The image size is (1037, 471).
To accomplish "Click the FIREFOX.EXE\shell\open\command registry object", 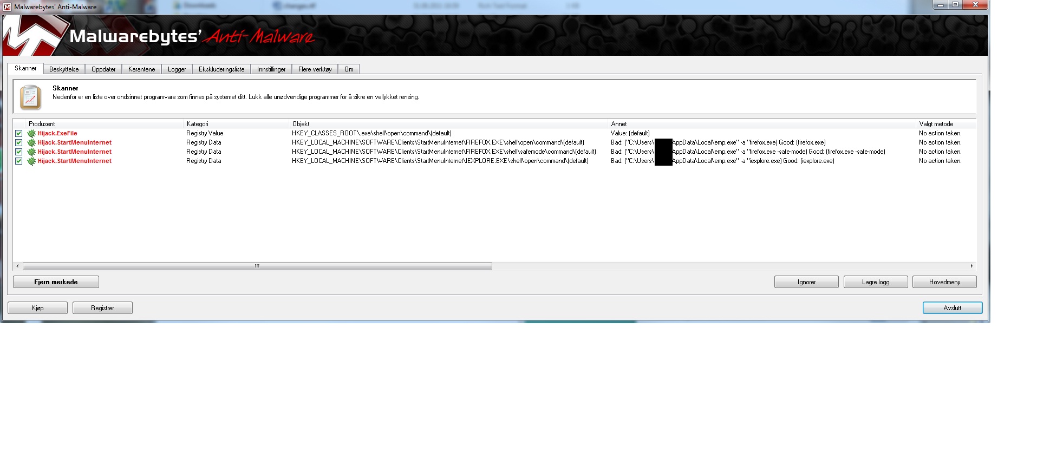I will pos(438,142).
